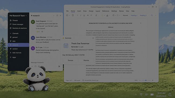Image resolution: width=175 pixels, height=98 pixels.
Task: Dismiss the thesis reminder
Action: pos(86,60)
